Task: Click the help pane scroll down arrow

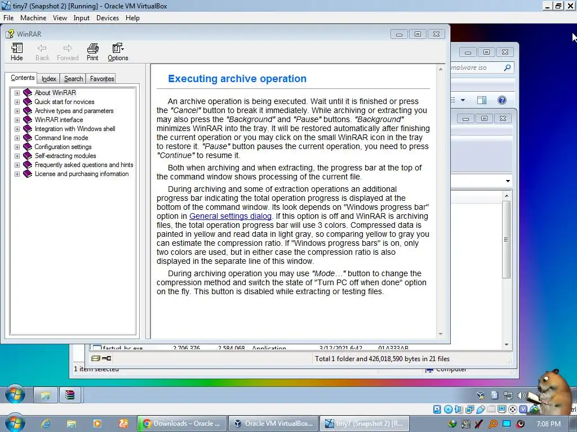Action: (441, 334)
